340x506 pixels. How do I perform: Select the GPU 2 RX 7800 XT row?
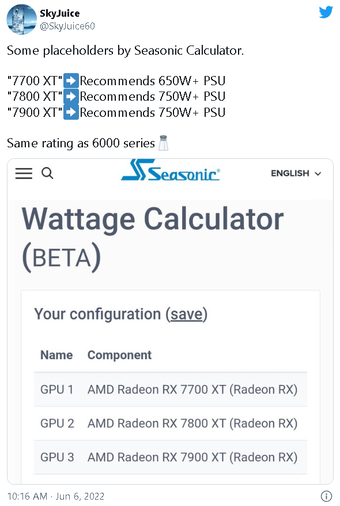pos(171,423)
